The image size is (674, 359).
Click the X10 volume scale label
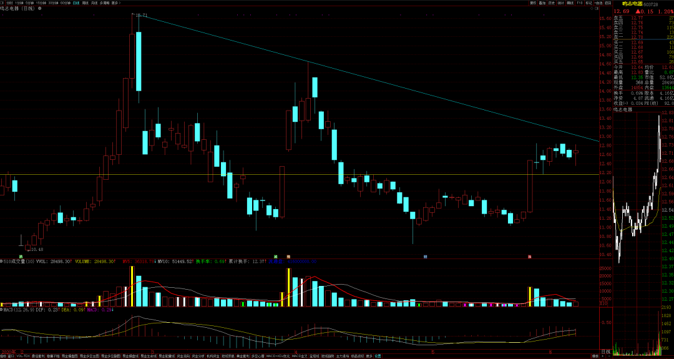point(603,303)
